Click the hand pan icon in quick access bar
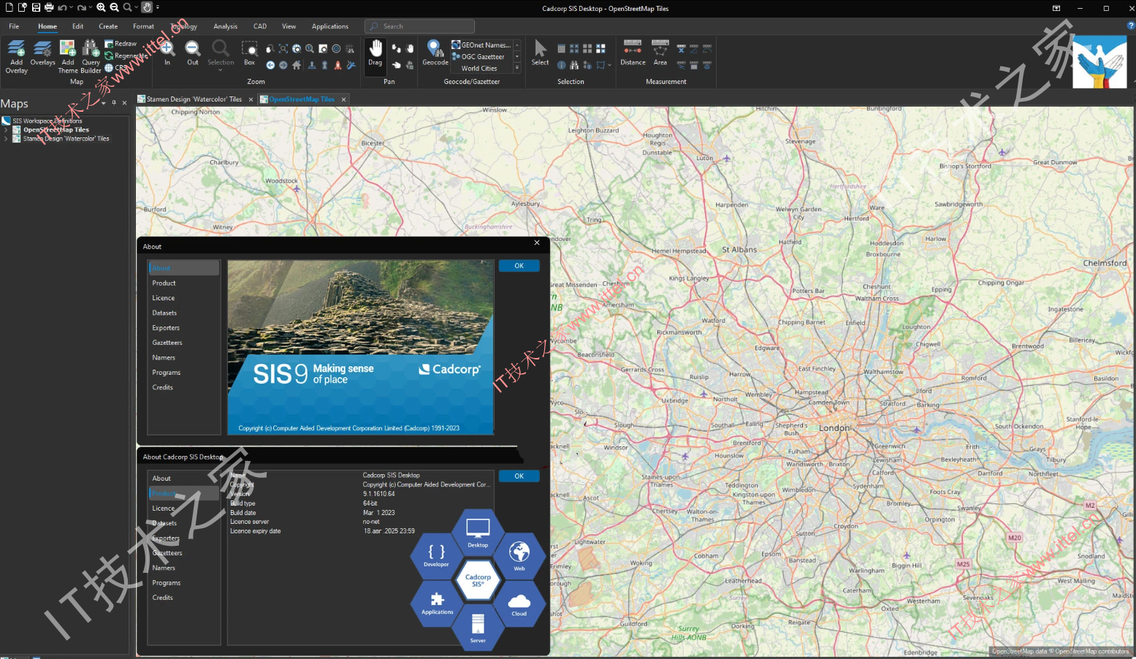1136x659 pixels. [x=146, y=7]
